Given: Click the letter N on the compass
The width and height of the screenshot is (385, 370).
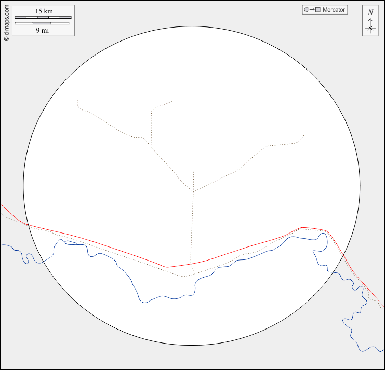Looking at the screenshot, I should point(370,12).
